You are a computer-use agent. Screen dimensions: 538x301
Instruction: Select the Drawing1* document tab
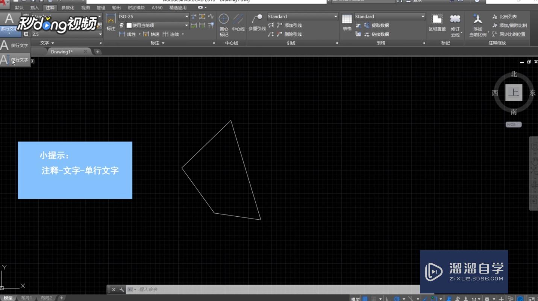coord(62,52)
